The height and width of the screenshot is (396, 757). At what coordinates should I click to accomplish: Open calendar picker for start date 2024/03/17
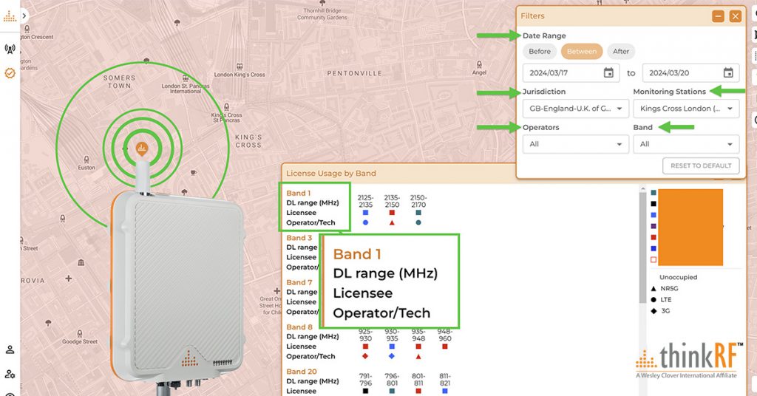tap(608, 72)
